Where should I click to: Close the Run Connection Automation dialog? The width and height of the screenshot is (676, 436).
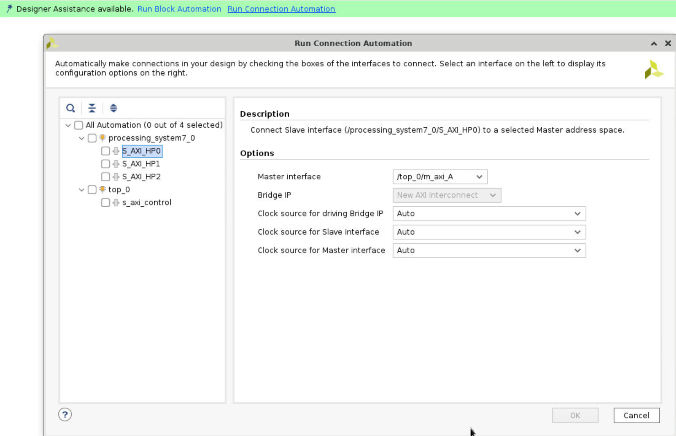[x=668, y=43]
